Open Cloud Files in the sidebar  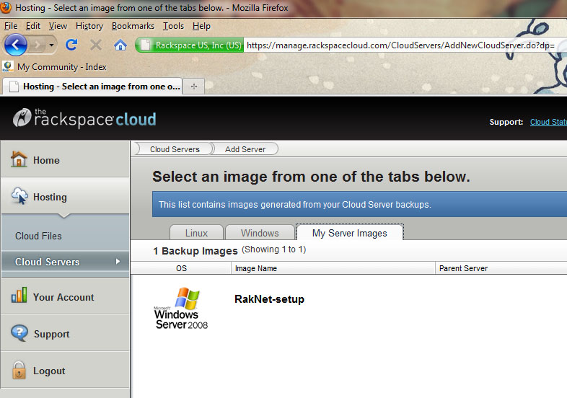[x=38, y=236]
